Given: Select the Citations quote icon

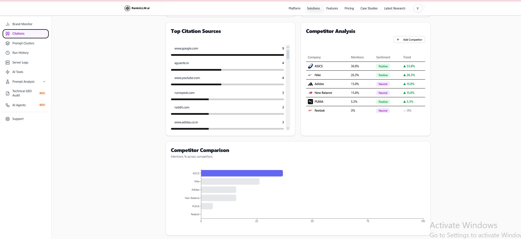Looking at the screenshot, I should tap(8, 34).
